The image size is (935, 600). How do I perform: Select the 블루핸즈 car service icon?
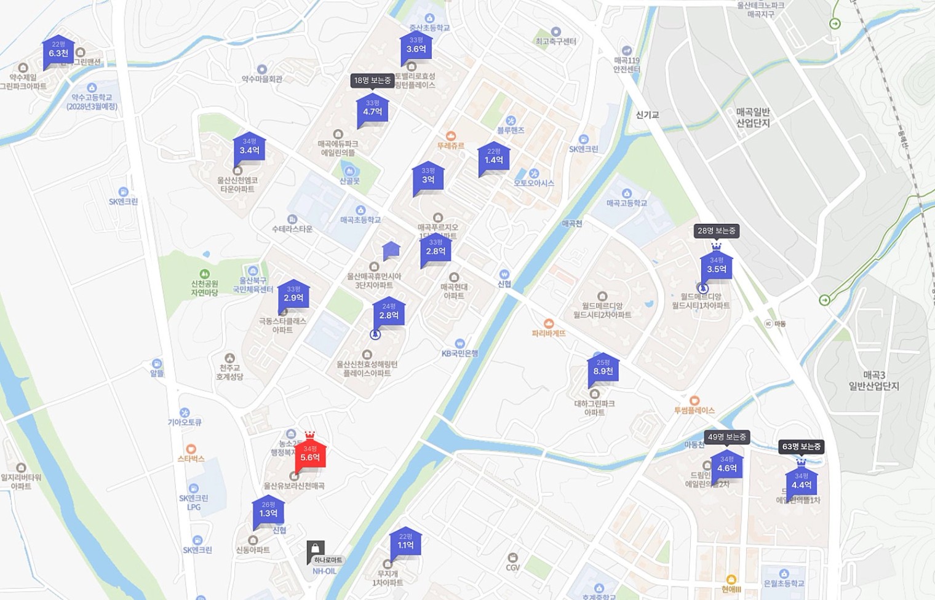tap(511, 120)
